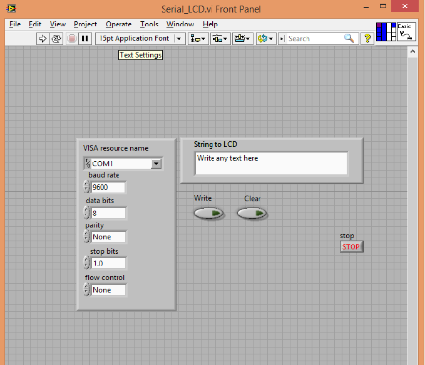Screen dimensions: 425x365
Task: Select the flow control None field
Action: [x=108, y=290]
